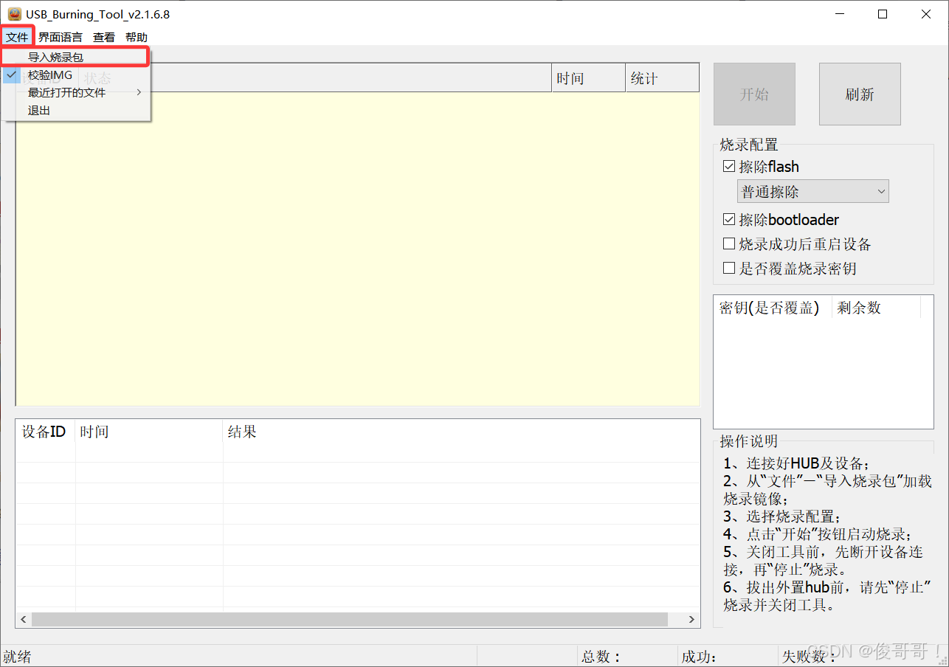Click the 剩余数 column header
Screen dimensions: 949x667
[x=876, y=308]
